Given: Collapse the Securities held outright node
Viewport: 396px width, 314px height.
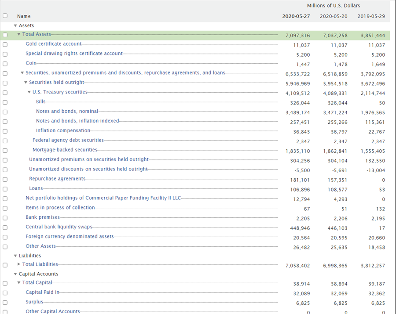Looking at the screenshot, I should 26,83.
